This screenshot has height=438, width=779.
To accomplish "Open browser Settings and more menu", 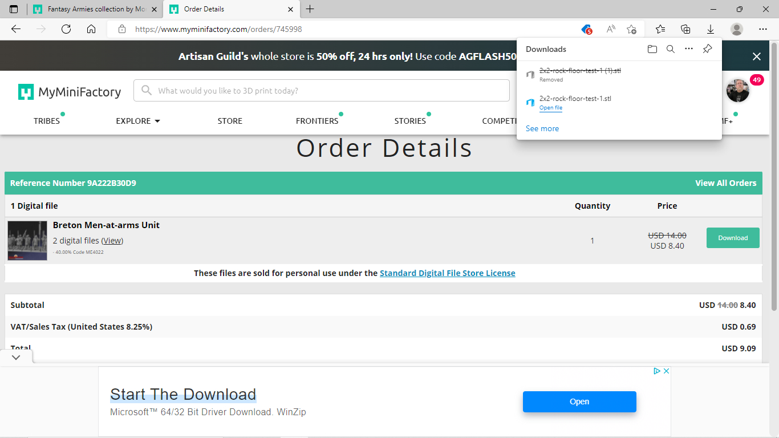I will [x=763, y=29].
